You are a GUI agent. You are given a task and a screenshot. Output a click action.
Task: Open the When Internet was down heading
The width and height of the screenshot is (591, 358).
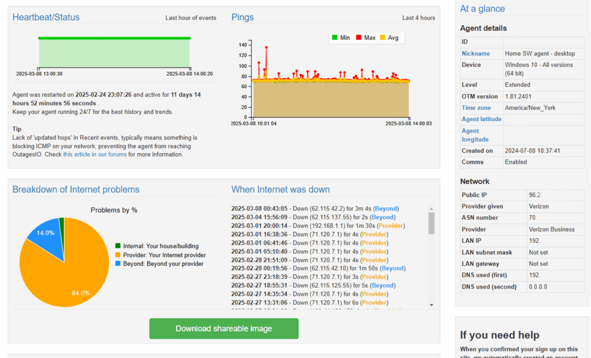tap(280, 189)
